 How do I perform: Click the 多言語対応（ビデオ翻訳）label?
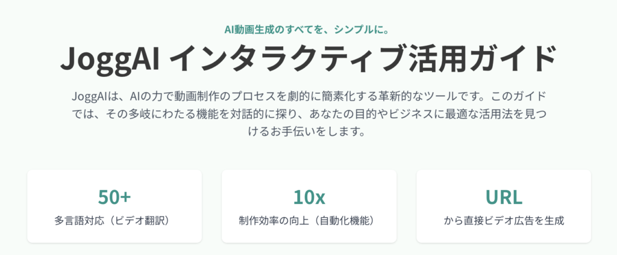point(114,221)
